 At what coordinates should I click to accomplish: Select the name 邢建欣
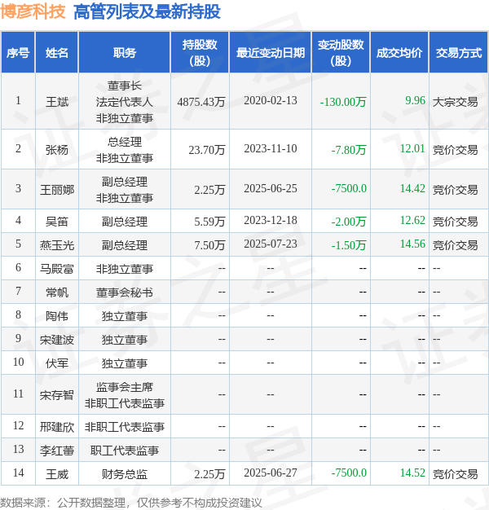pos(57,427)
